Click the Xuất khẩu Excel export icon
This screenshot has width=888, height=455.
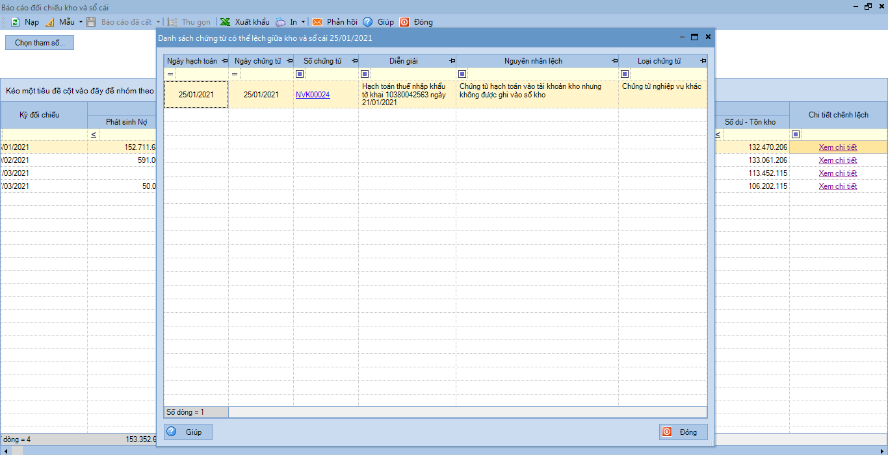coord(225,22)
